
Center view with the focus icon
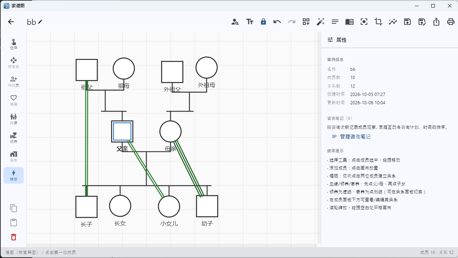(x=364, y=22)
